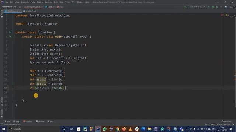Open the VCS menu
Screen dimensions: 236x132
point(73,2)
